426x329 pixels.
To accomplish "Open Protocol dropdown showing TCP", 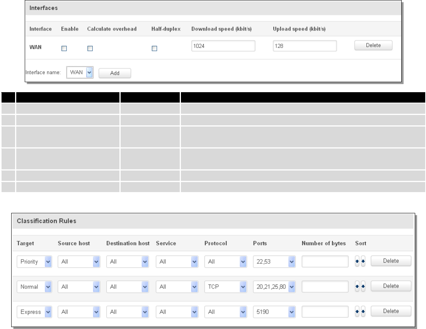I will coord(225,287).
